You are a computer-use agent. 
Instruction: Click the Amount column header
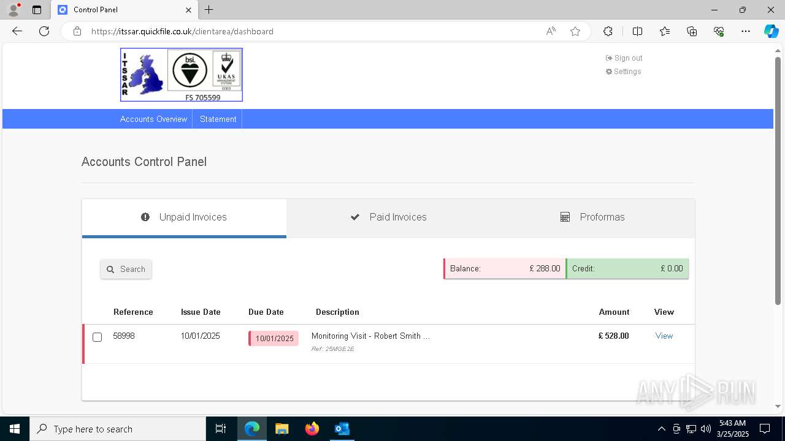coord(614,312)
